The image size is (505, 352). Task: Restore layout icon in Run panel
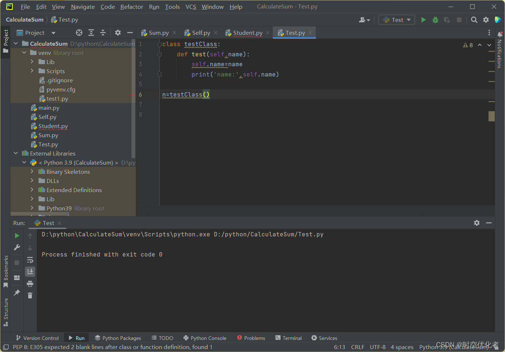coord(17,278)
